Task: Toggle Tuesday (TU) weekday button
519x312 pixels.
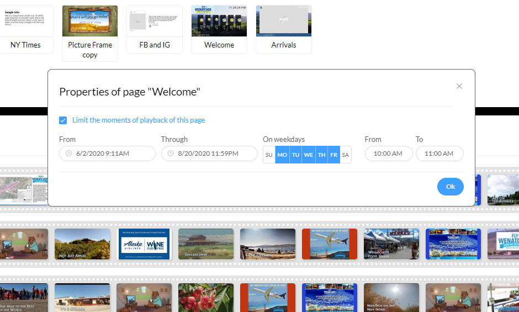Action: (295, 155)
